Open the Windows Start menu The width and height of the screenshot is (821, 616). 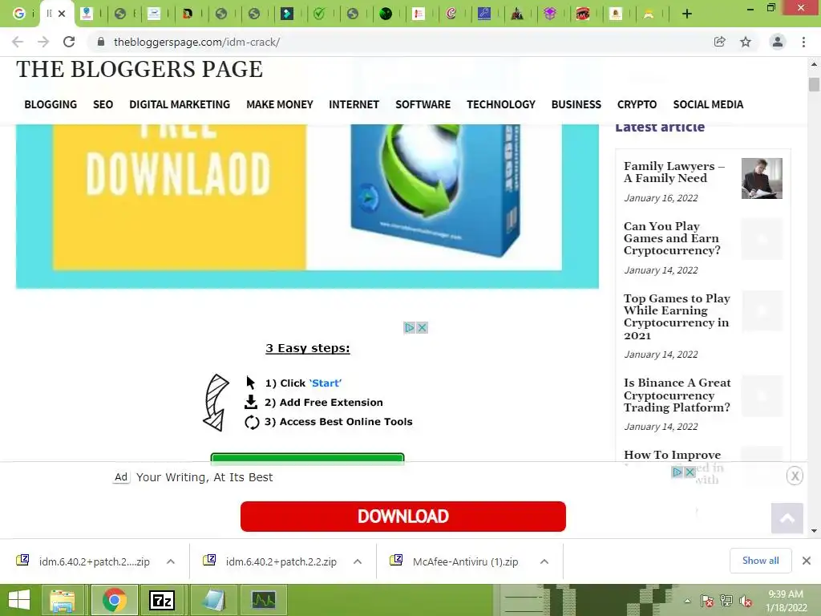pos(19,600)
